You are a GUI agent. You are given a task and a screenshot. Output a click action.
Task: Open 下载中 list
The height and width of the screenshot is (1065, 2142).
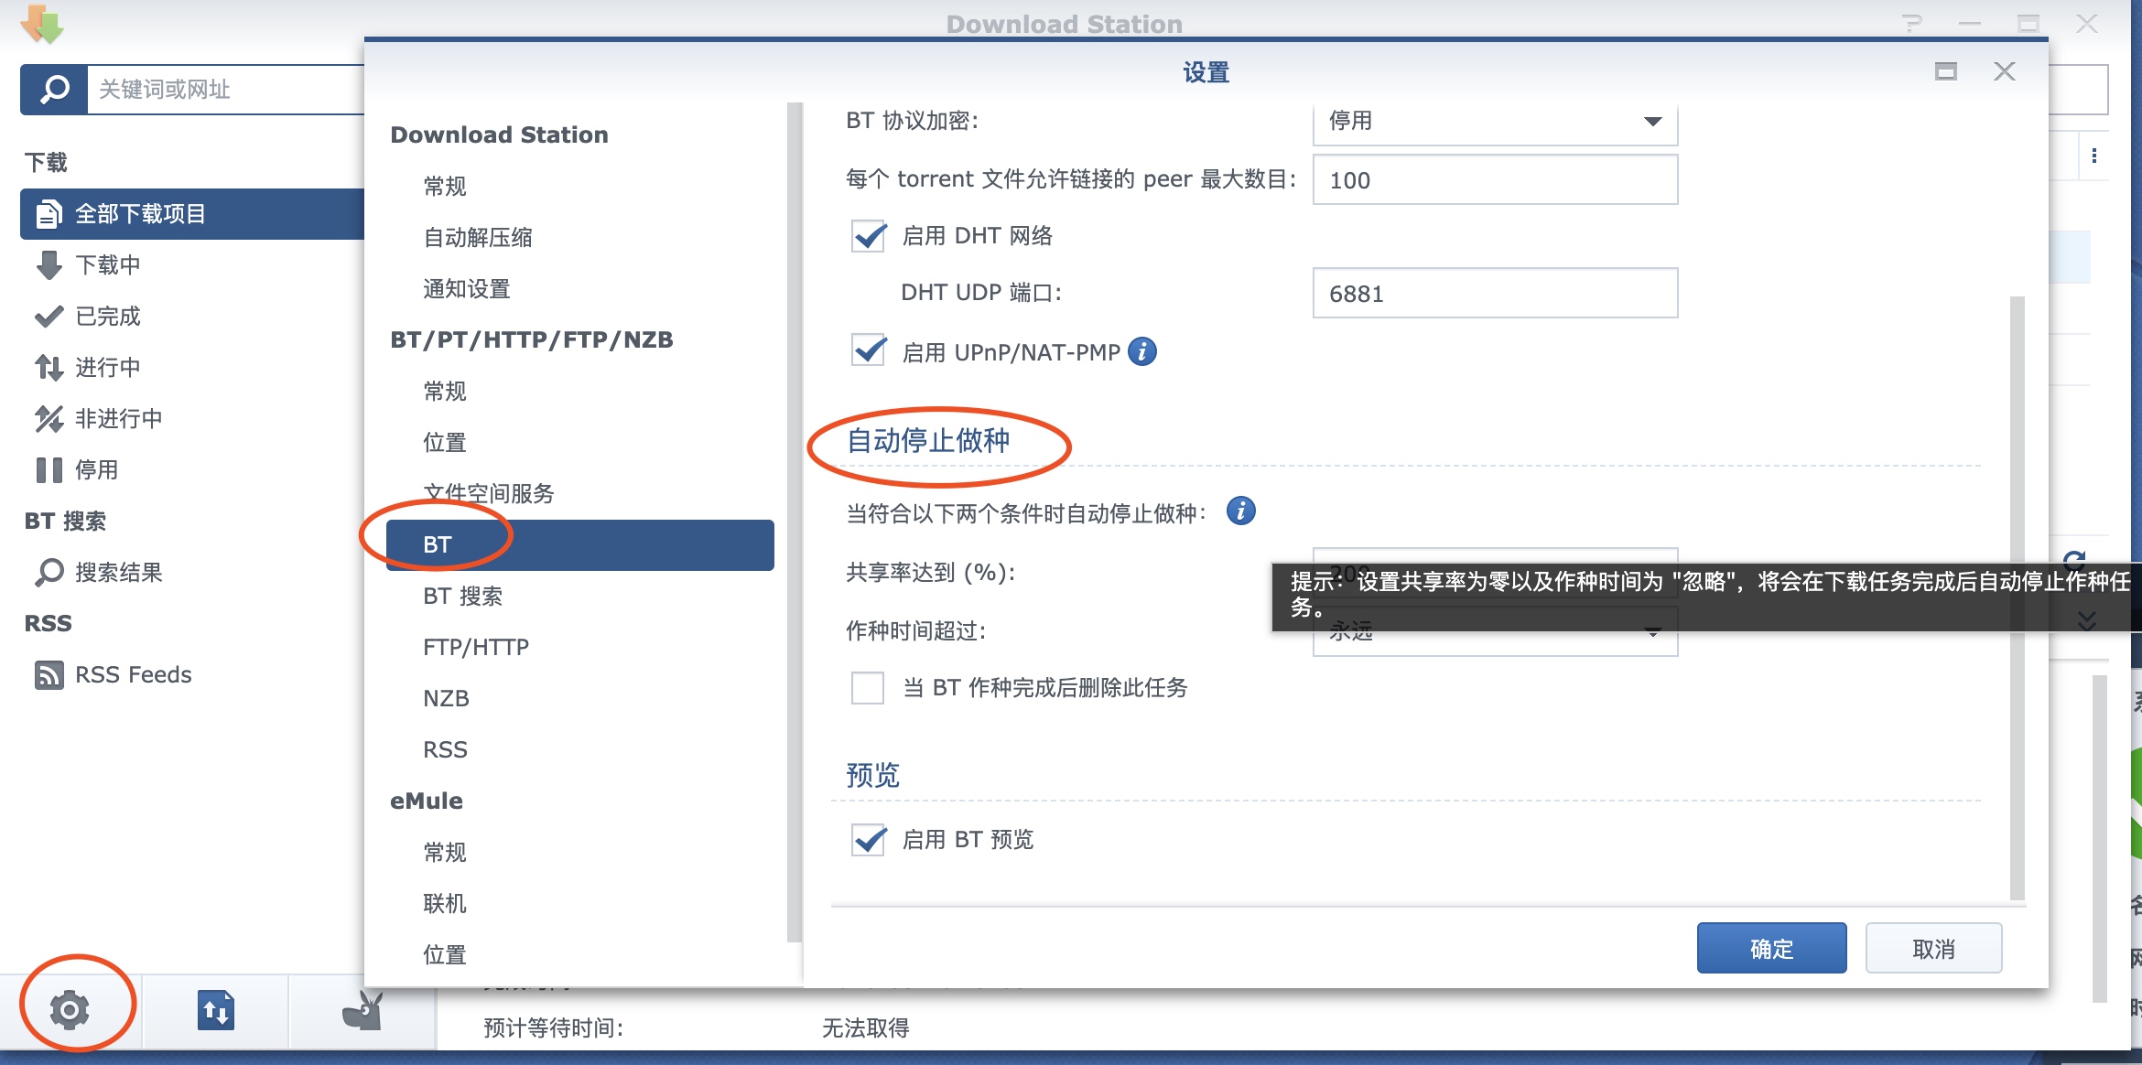[x=192, y=265]
